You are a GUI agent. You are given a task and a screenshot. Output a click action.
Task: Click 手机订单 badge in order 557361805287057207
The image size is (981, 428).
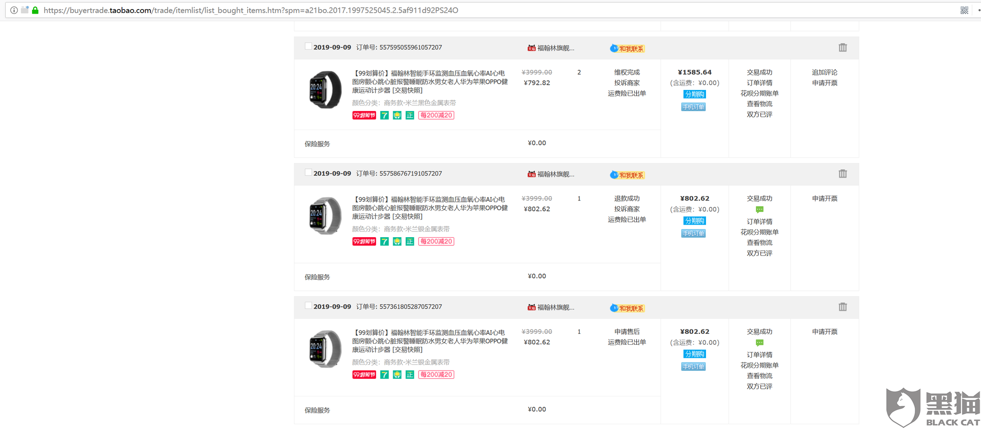(693, 366)
